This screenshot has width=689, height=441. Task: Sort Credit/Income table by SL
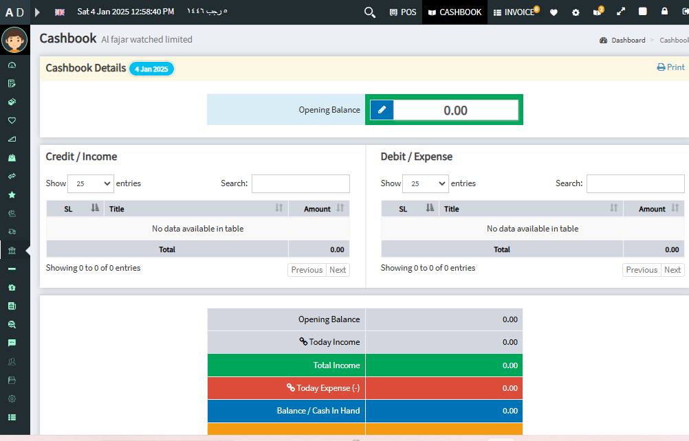coord(75,208)
